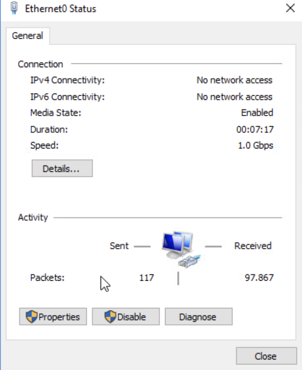Click the shield icon on Properties button
Screen dimensions: 302x370
[x=31, y=317]
